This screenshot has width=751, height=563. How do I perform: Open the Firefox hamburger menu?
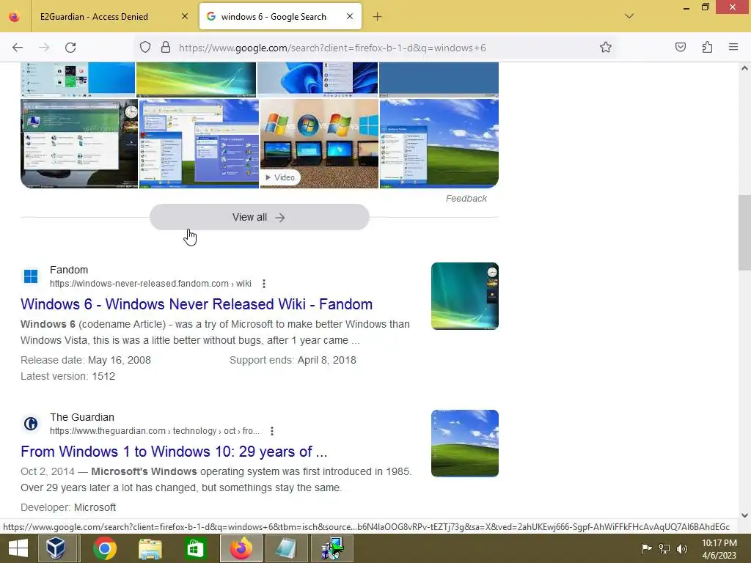(733, 47)
